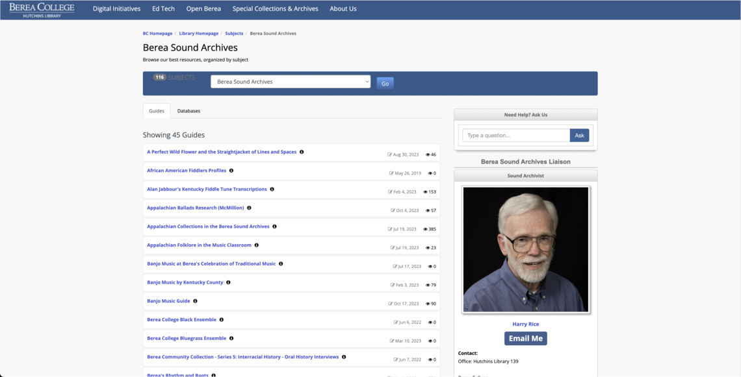Click info icon beside Berea College Bluegrass Ensemble

231,339
